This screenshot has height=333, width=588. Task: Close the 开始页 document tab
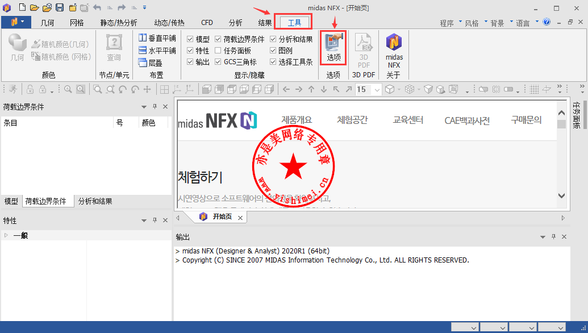tap(240, 218)
